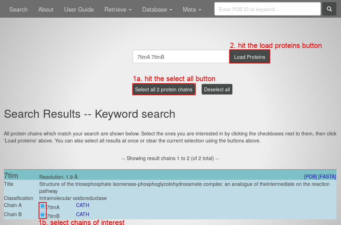341x225 pixels.
Task: Open the CATH link for Chain A
Action: pyautogui.click(x=82, y=205)
